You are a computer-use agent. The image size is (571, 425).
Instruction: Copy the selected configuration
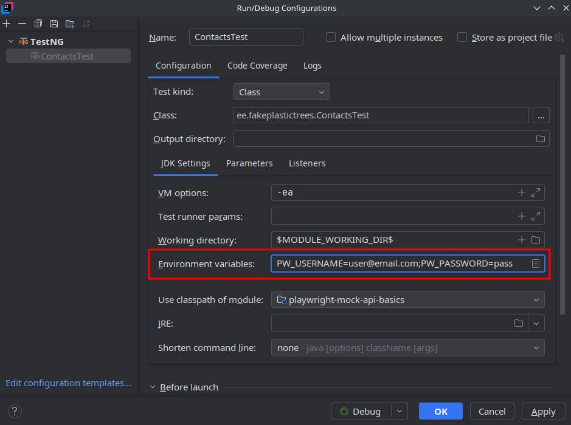coord(38,24)
